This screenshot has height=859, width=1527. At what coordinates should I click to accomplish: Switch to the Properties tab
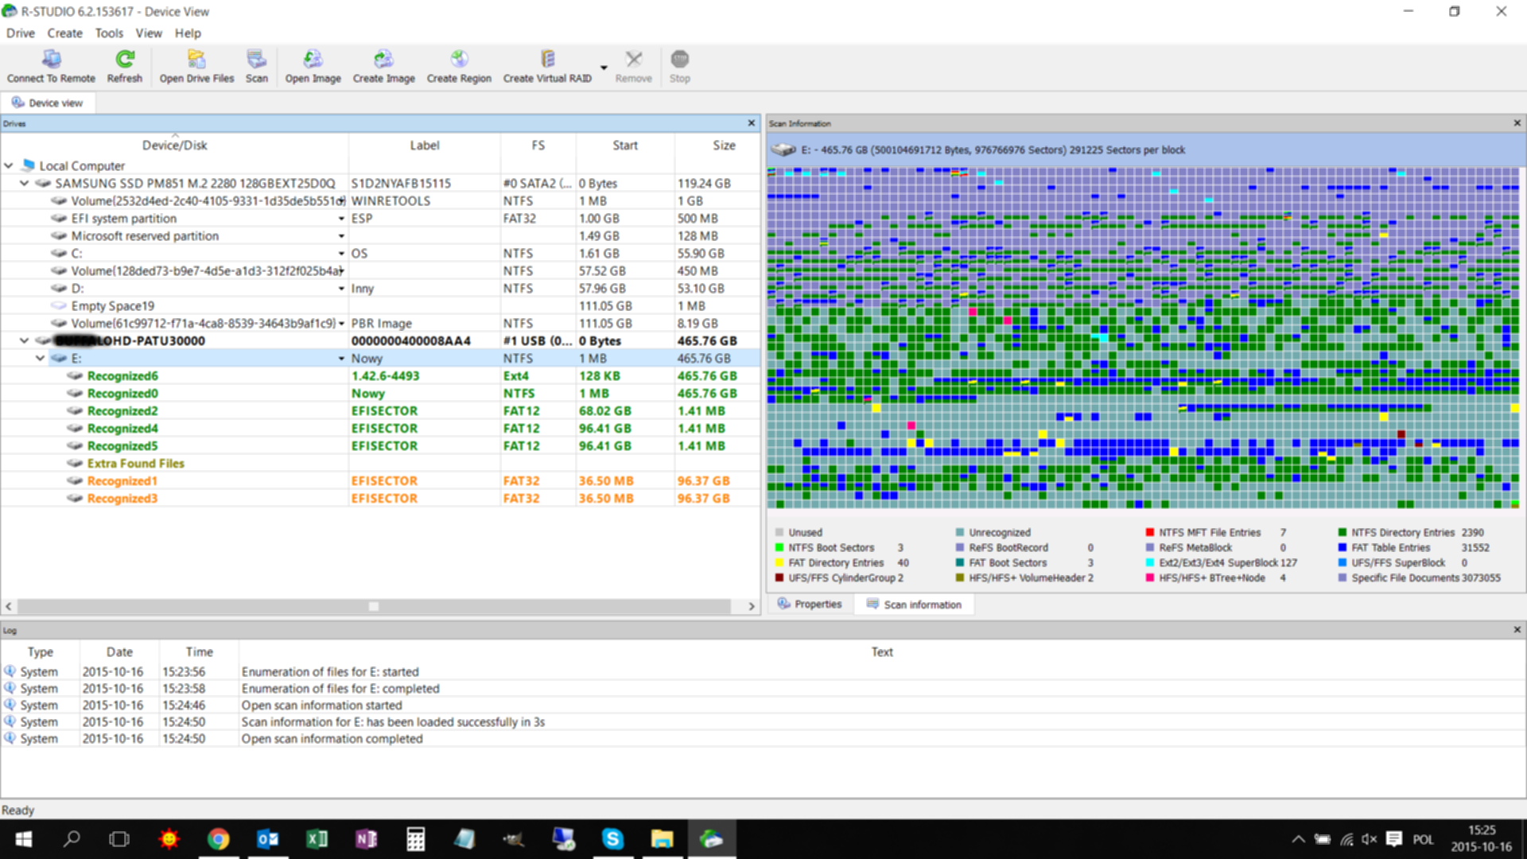click(x=810, y=604)
